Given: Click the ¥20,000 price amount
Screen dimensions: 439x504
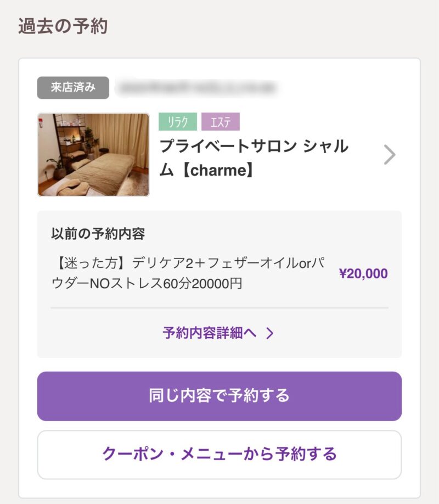Looking at the screenshot, I should tap(363, 273).
